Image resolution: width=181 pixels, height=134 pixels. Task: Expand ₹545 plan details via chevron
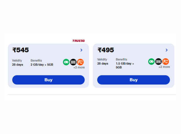[81, 50]
